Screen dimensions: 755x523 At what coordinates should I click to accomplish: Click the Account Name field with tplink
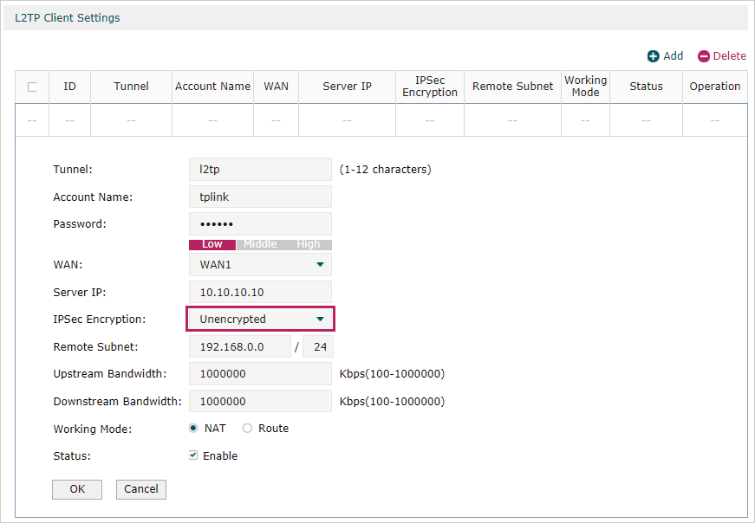(x=260, y=197)
